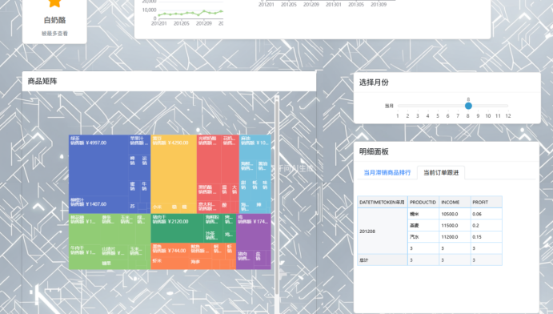The width and height of the screenshot is (553, 314).
Task: Set month slider to tick 5
Action: coord(438,115)
